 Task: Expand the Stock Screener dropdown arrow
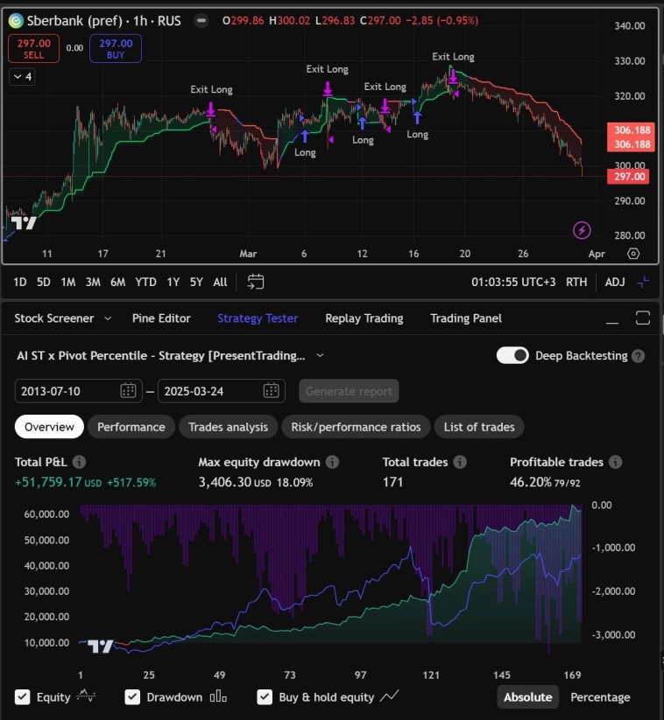point(108,318)
